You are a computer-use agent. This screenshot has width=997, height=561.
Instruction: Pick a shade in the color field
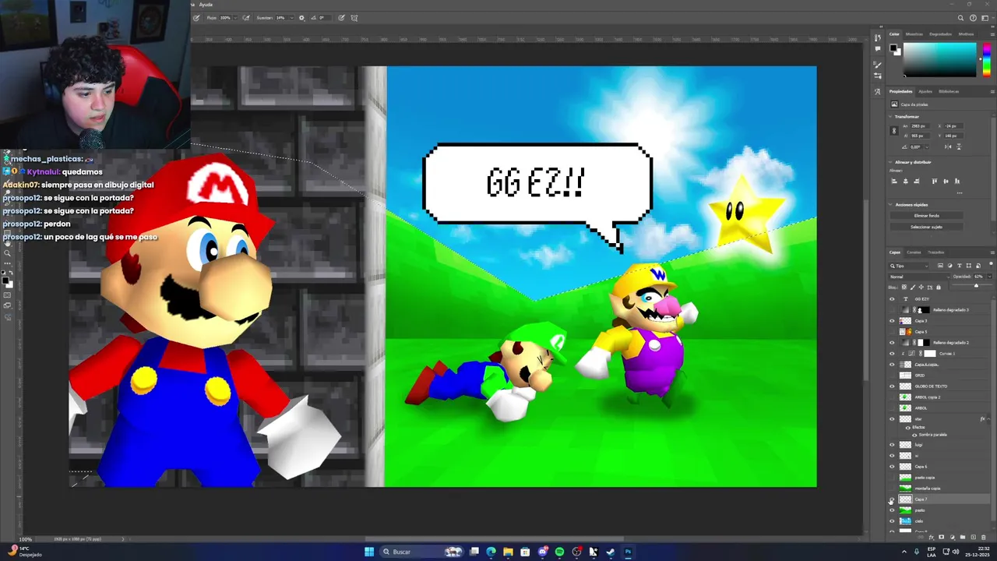(939, 59)
